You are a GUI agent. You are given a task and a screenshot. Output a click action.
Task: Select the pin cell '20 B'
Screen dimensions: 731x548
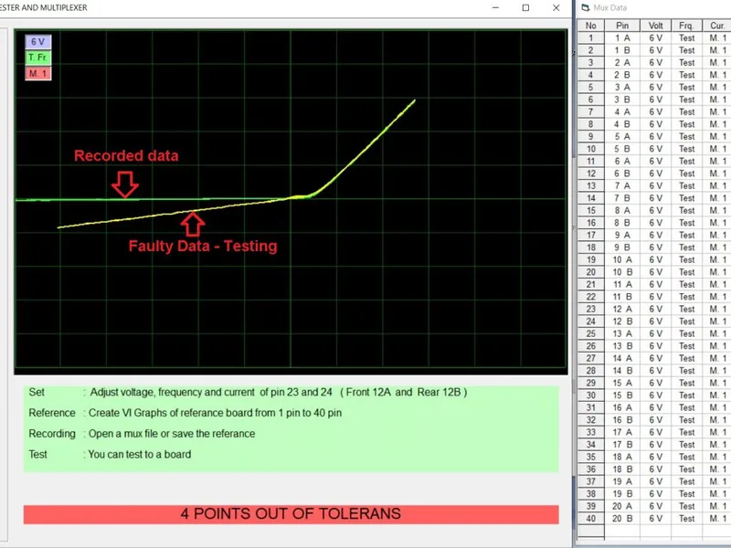[622, 519]
